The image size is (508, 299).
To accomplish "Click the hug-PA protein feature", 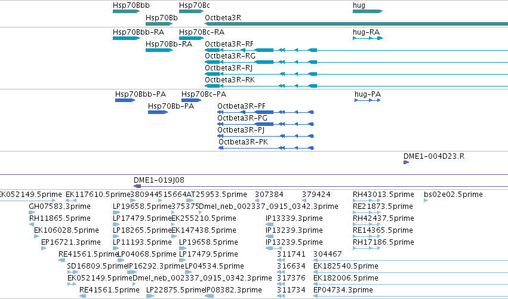I will coord(367,100).
